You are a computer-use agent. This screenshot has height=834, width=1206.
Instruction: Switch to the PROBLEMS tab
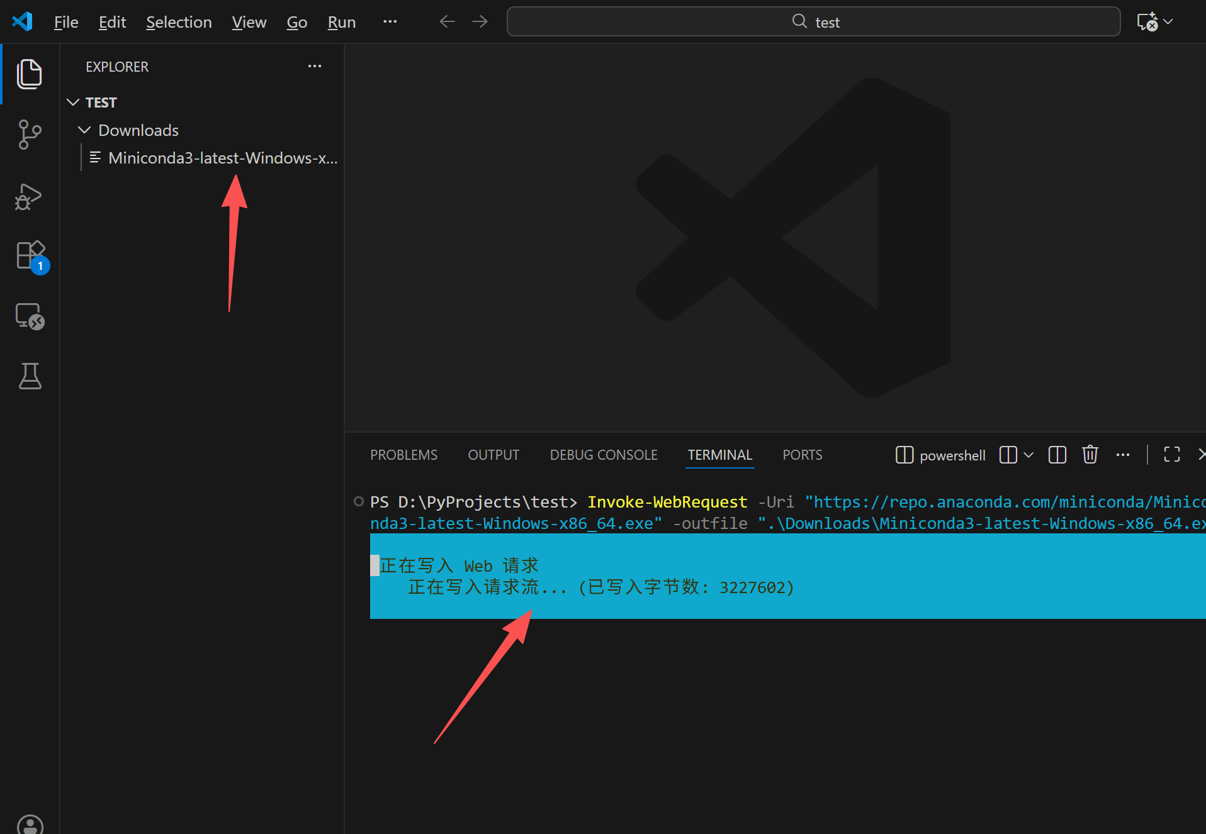(403, 455)
